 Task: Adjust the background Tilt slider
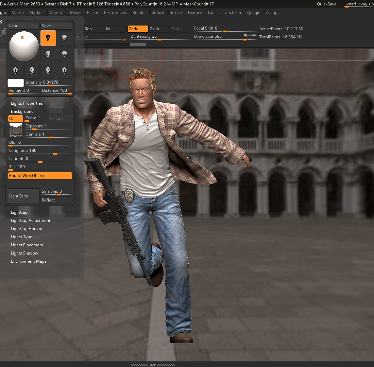tap(40, 168)
